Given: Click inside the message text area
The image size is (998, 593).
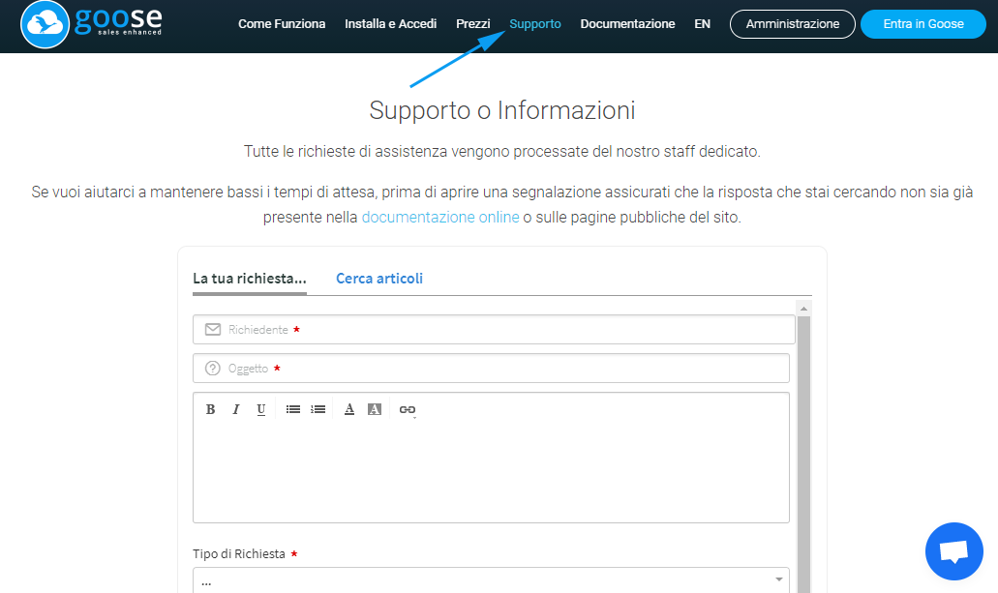Looking at the screenshot, I should coord(491,474).
